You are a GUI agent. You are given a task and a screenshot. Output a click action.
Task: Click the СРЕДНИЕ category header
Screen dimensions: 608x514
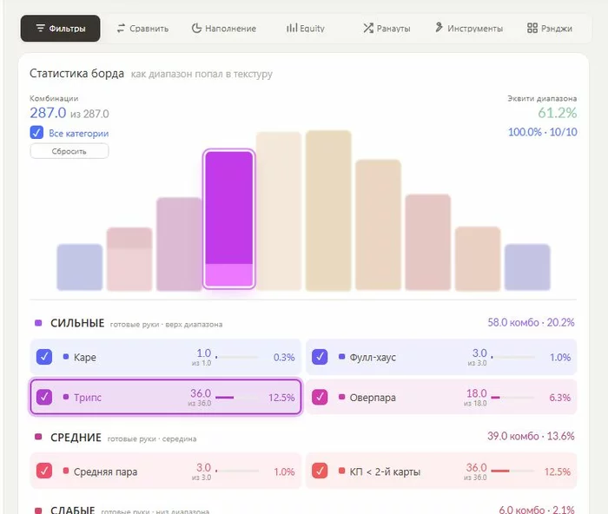pos(76,438)
